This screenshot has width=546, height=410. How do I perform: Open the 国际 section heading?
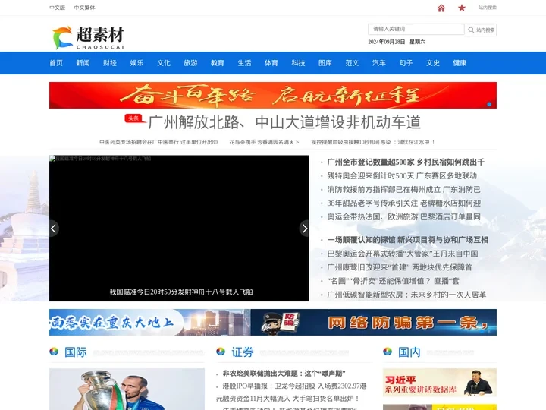point(76,352)
